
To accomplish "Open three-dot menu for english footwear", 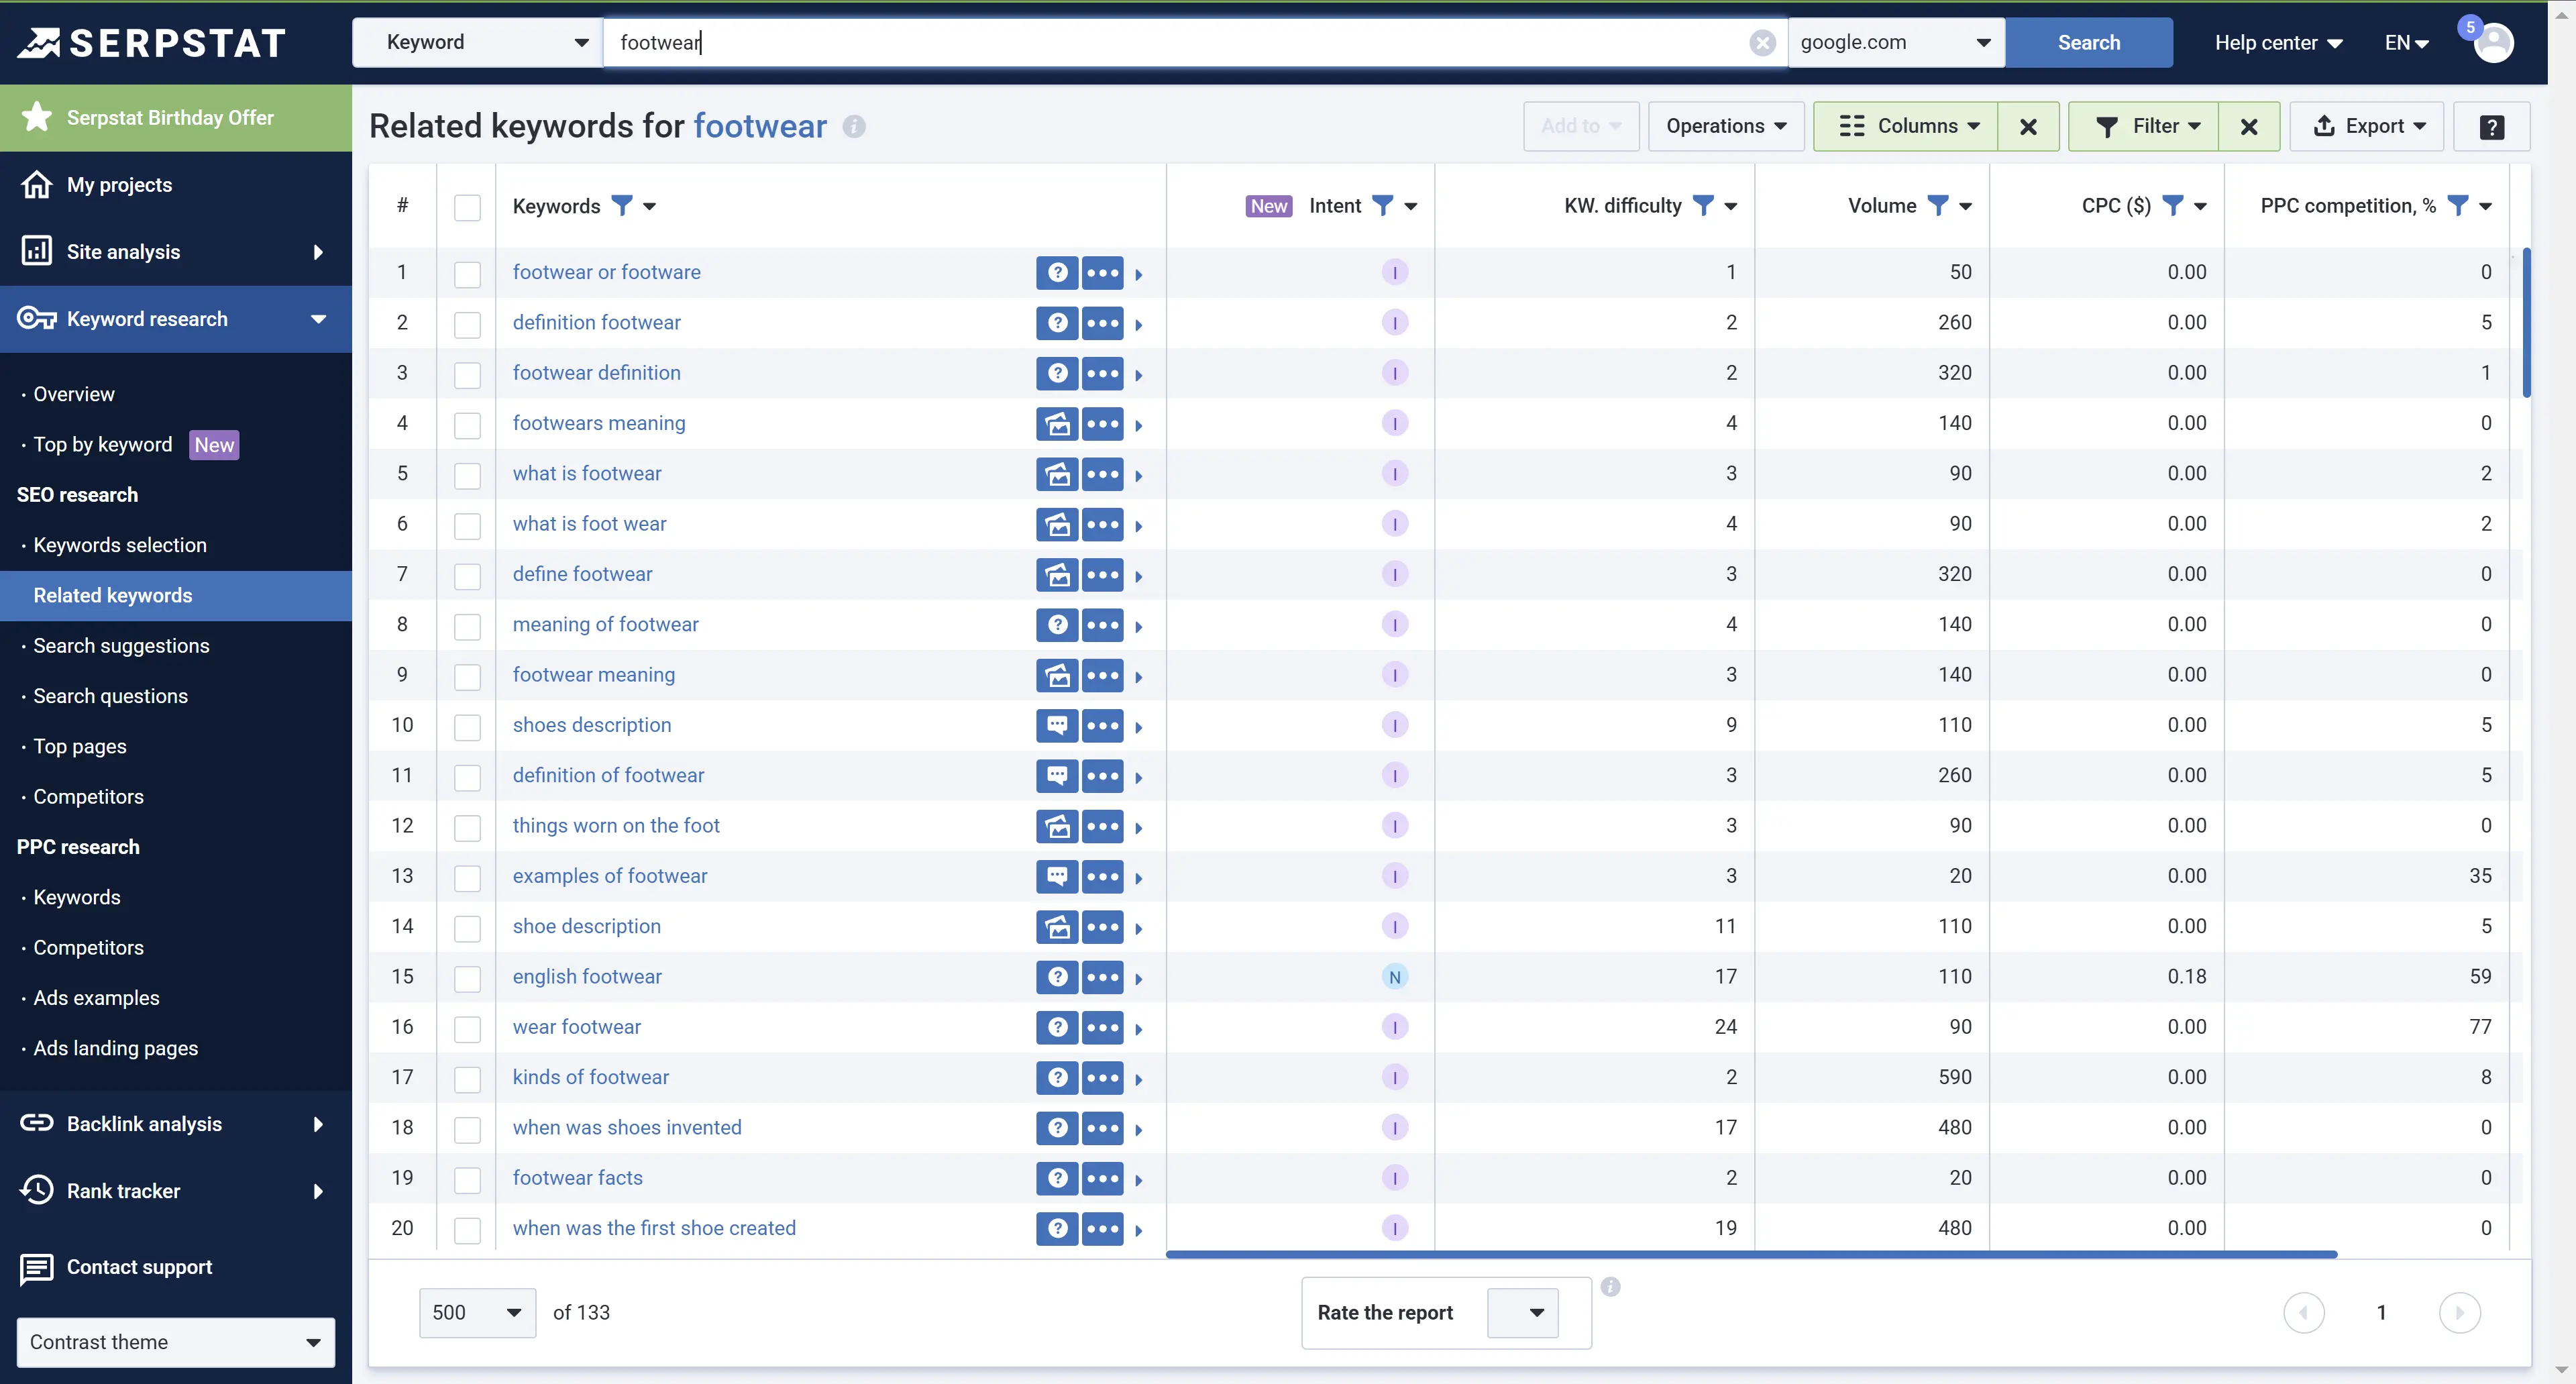I will [1103, 977].
